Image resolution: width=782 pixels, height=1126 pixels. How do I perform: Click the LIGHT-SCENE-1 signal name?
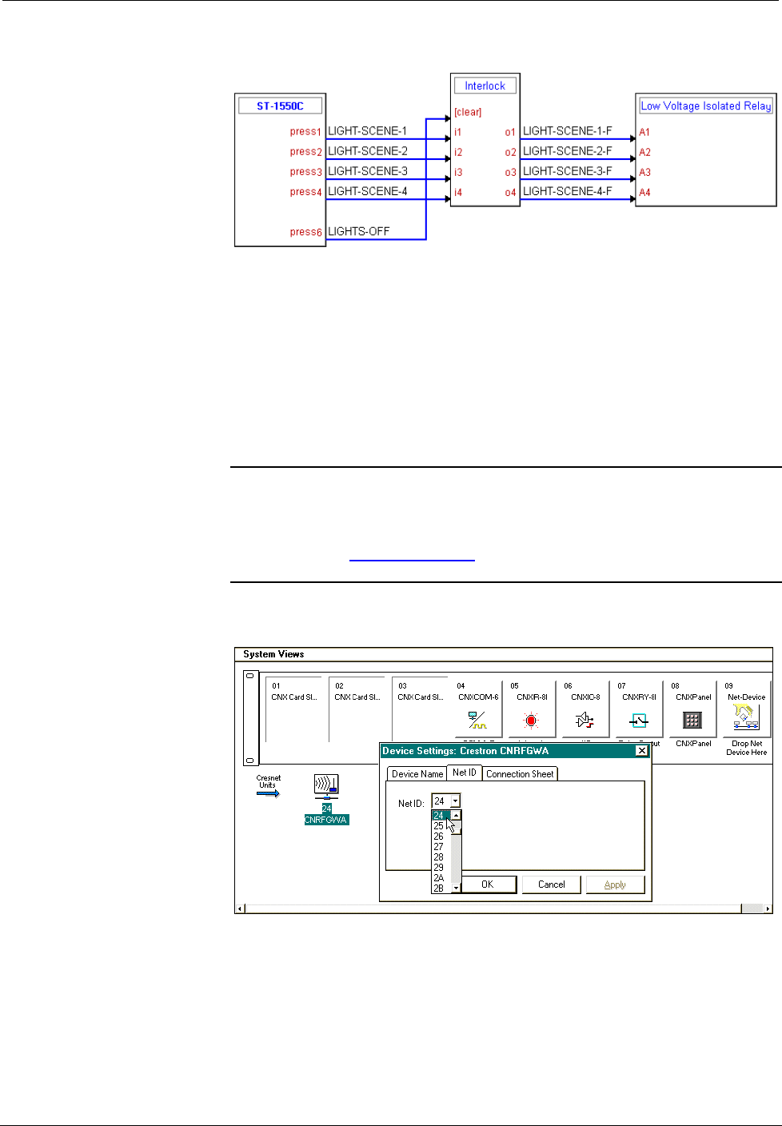pos(367,130)
